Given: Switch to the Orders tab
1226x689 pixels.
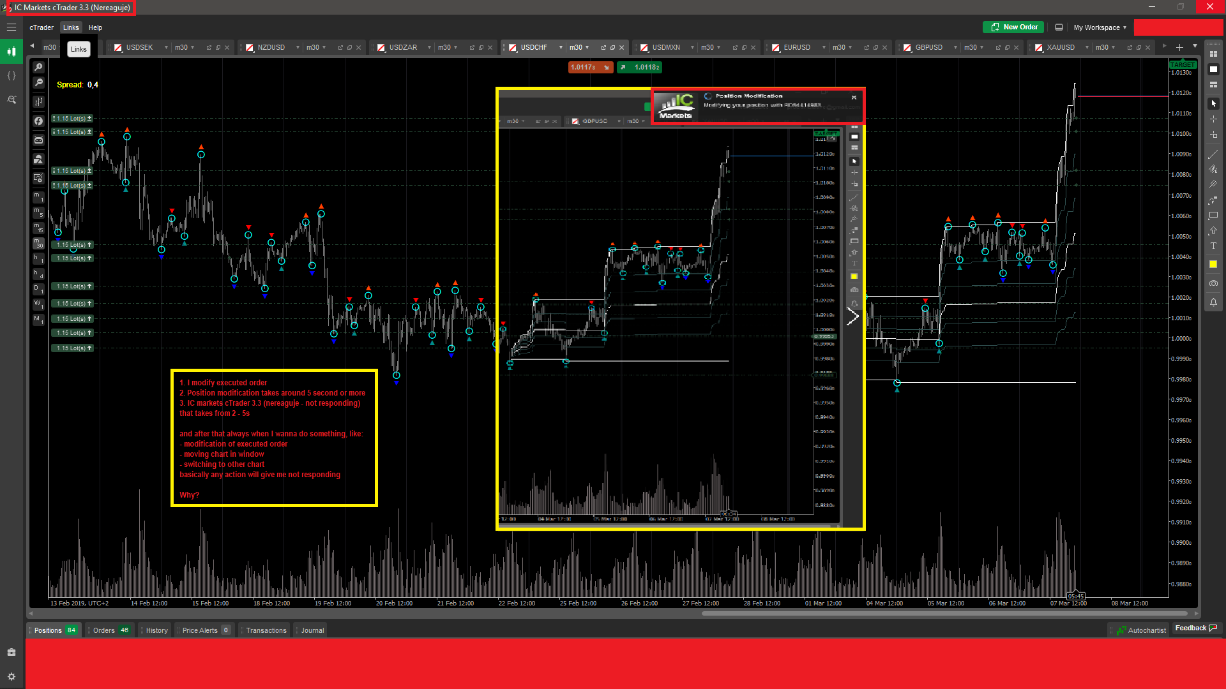Looking at the screenshot, I should point(110,630).
